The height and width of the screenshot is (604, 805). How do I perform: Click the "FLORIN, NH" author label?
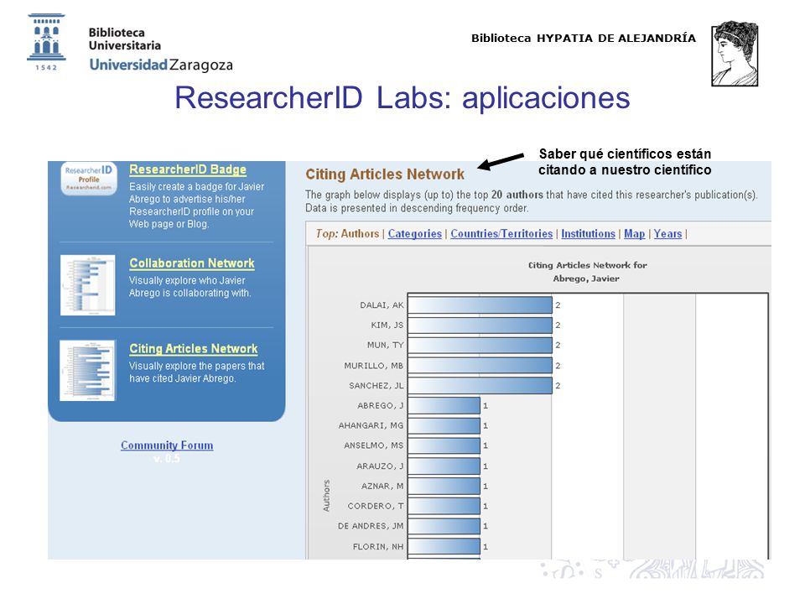pyautogui.click(x=378, y=547)
